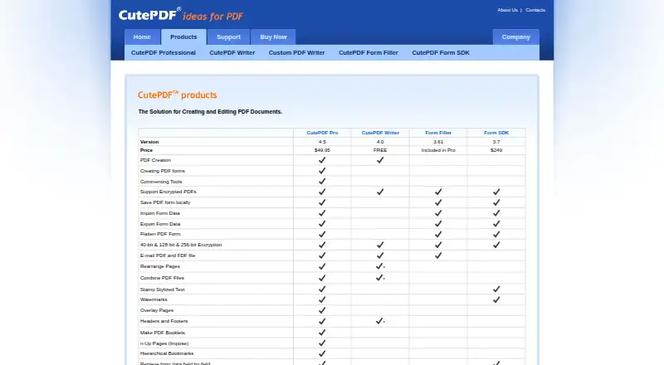
Task: Click PDF Creation checkmark under CutePDF Pro
Action: tap(322, 160)
